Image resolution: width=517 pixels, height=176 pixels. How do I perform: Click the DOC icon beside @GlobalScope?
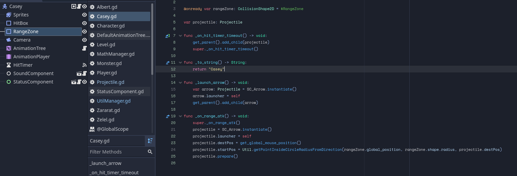click(x=92, y=129)
